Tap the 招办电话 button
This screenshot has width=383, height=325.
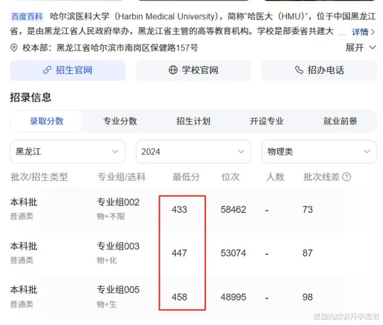click(319, 70)
